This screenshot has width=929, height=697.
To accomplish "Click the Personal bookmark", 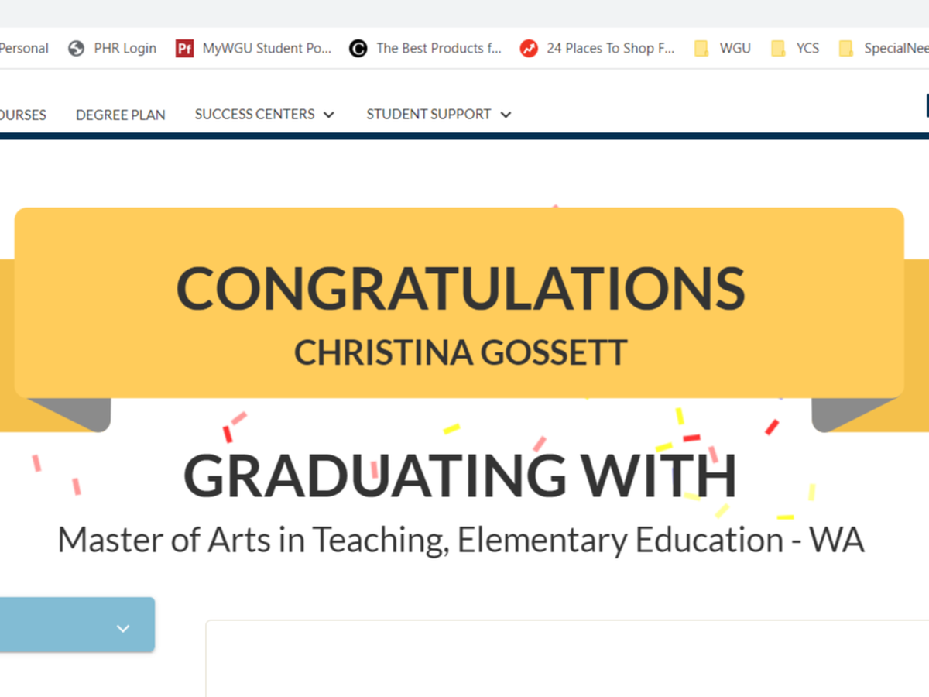I will pyautogui.click(x=24, y=49).
